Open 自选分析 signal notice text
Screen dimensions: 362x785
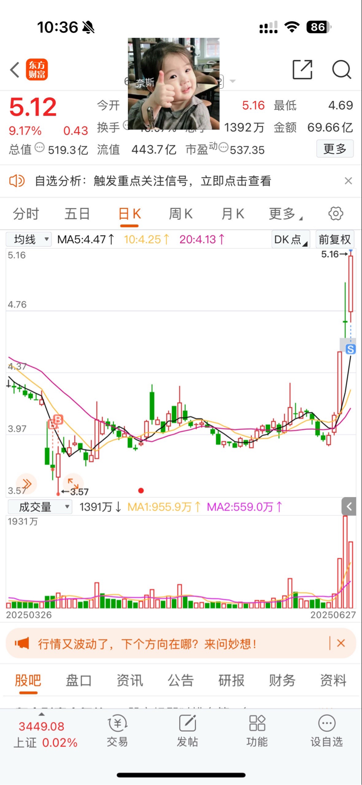tap(153, 181)
